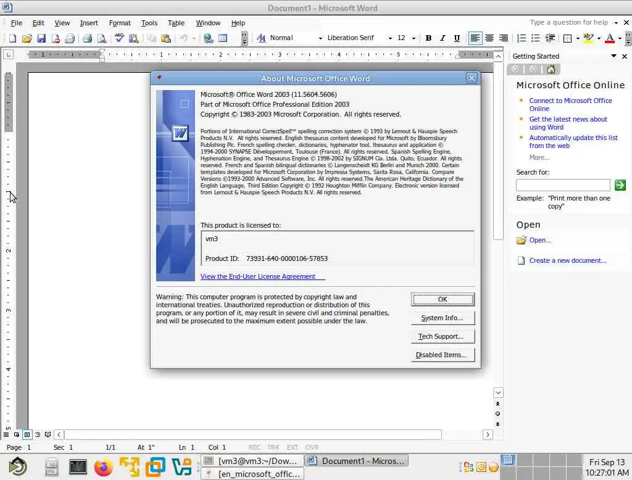The image size is (632, 480).
Task: Open the Table menu
Action: tap(176, 23)
